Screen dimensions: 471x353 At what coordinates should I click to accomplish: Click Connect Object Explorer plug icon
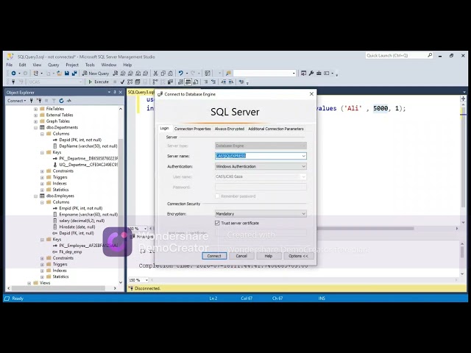pyautogui.click(x=31, y=101)
